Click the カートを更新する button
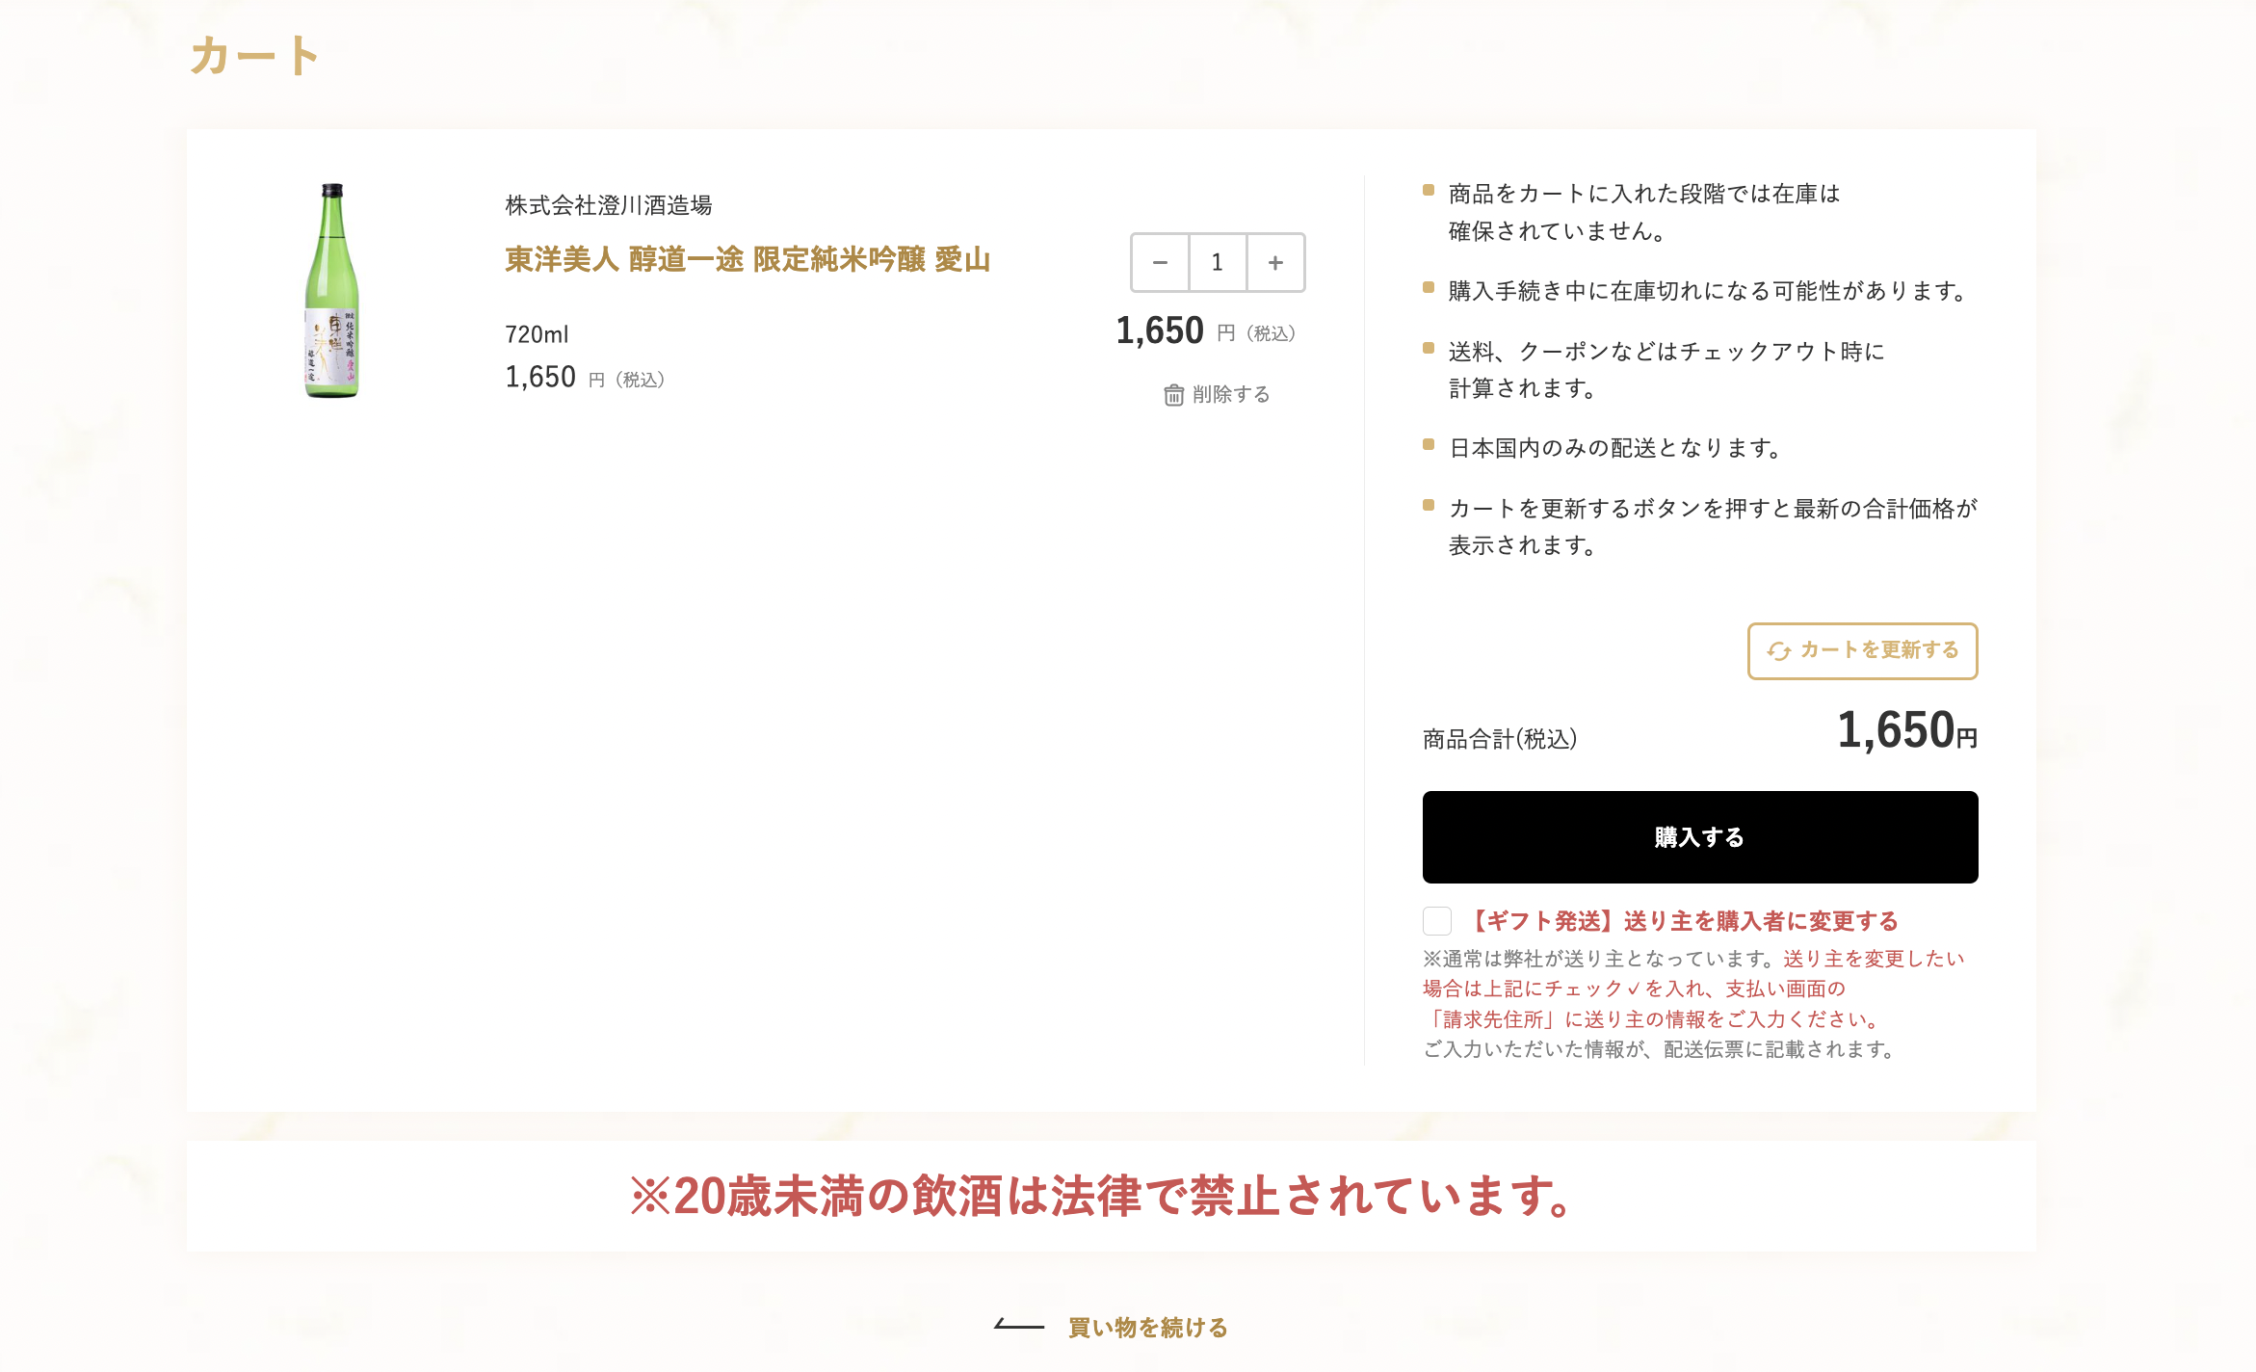Image resolution: width=2256 pixels, height=1372 pixels. [x=1862, y=650]
